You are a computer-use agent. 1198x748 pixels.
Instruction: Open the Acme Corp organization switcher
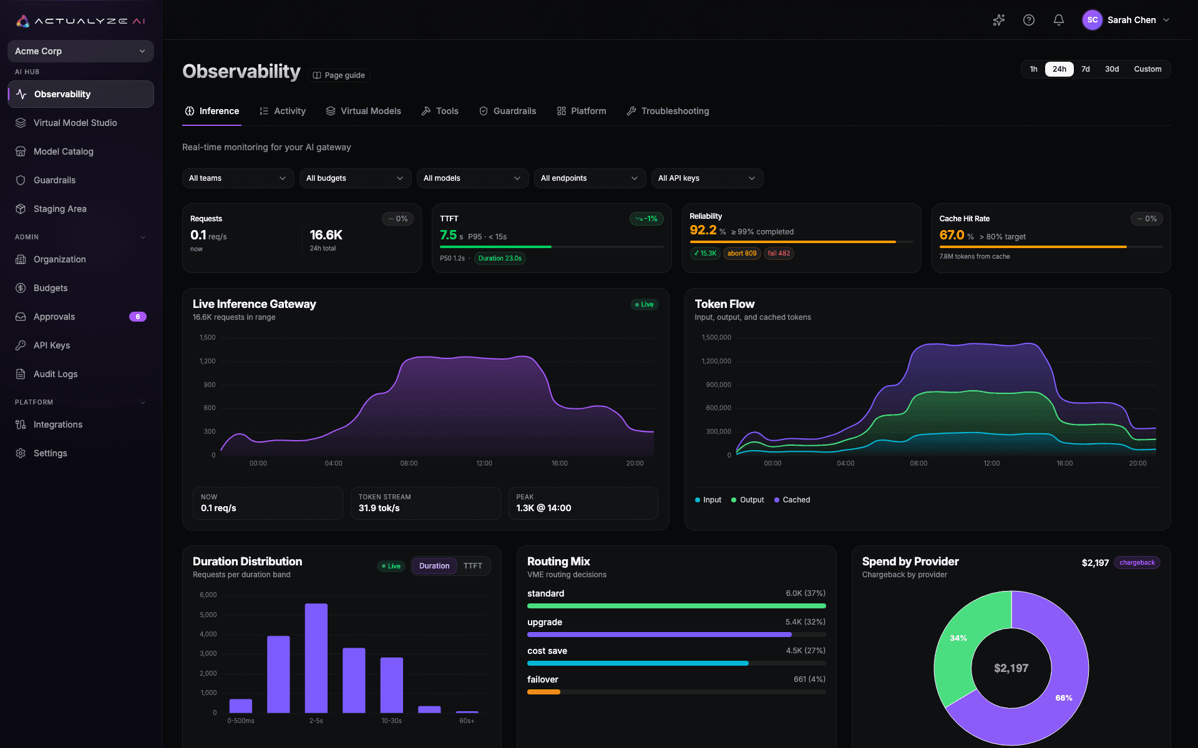tap(80, 51)
